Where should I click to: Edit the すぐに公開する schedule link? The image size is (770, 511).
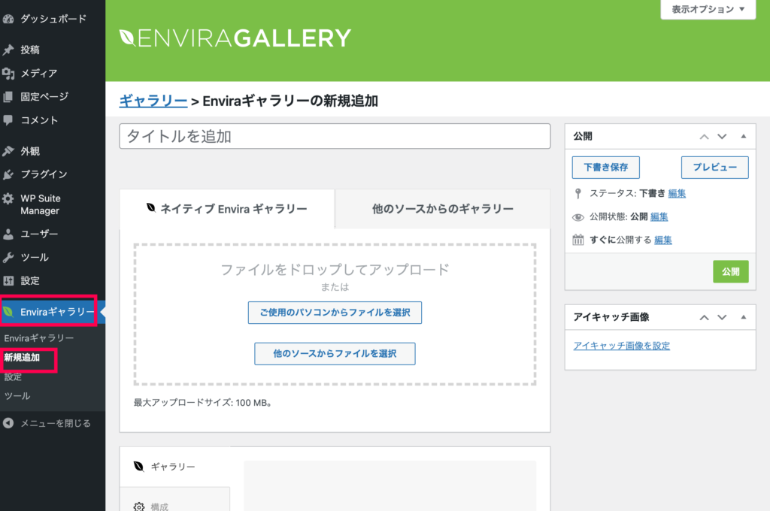[x=663, y=240]
